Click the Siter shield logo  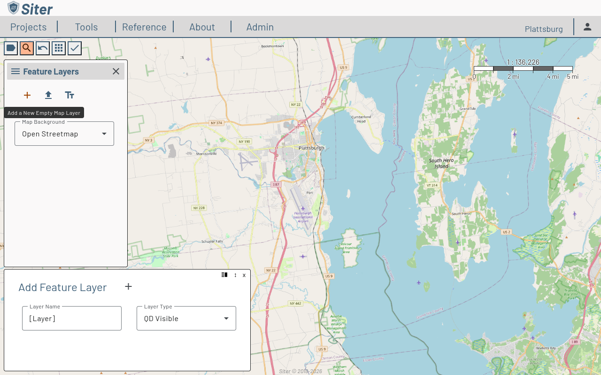coord(13,8)
